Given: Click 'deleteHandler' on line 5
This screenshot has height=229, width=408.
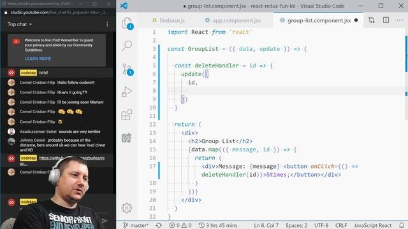Looking at the screenshot, I should tap(217, 66).
